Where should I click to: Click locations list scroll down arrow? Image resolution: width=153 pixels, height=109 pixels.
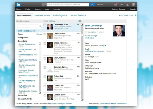click(x=40, y=92)
